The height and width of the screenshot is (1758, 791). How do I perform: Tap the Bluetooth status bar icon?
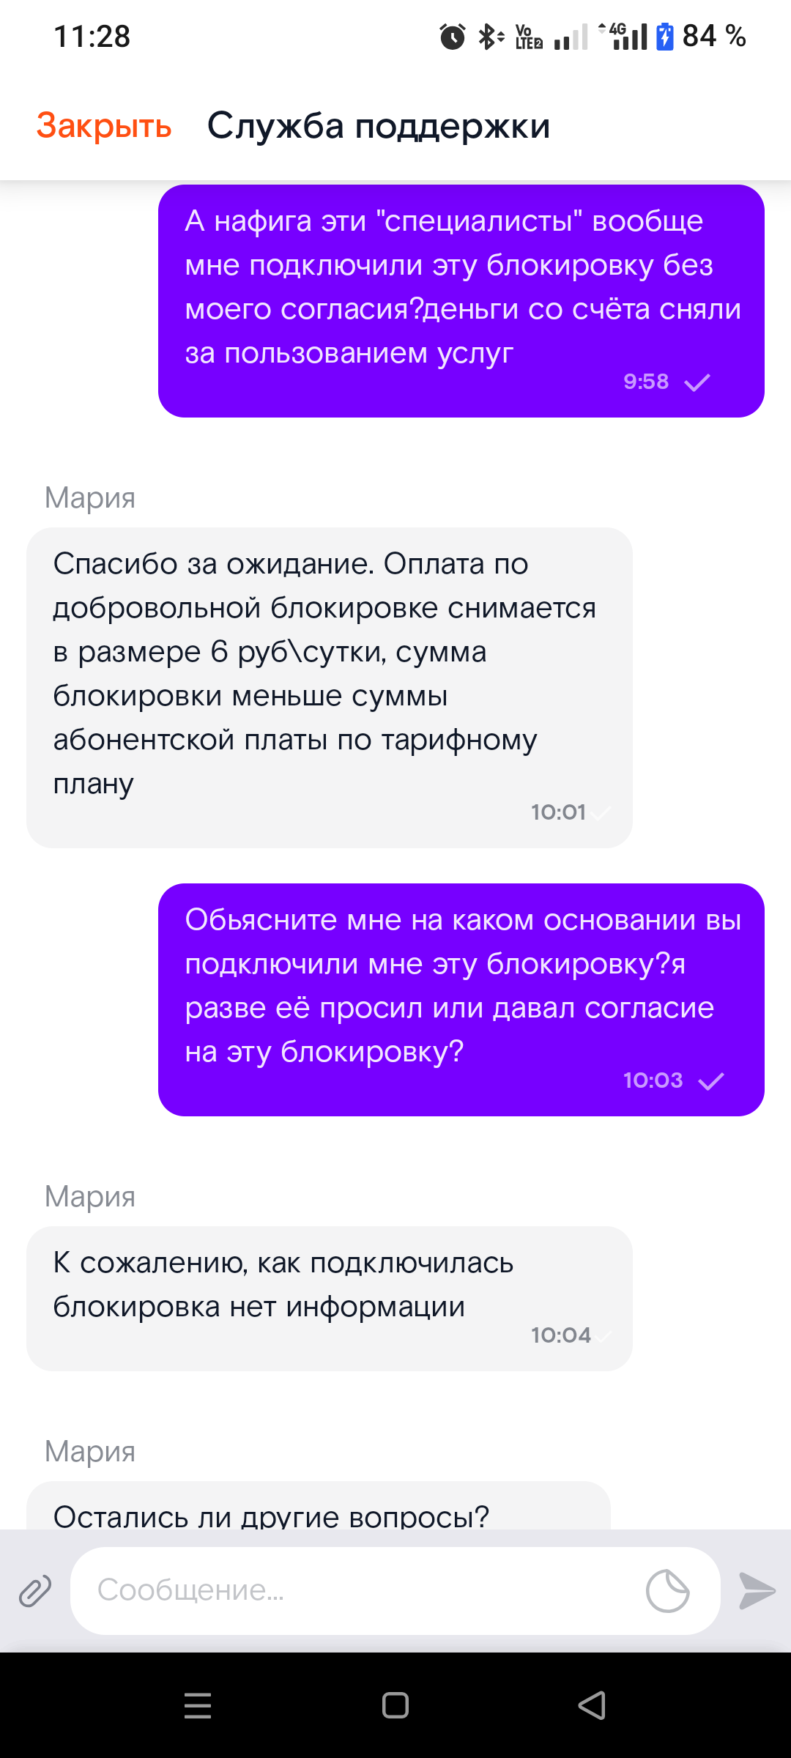tap(490, 36)
